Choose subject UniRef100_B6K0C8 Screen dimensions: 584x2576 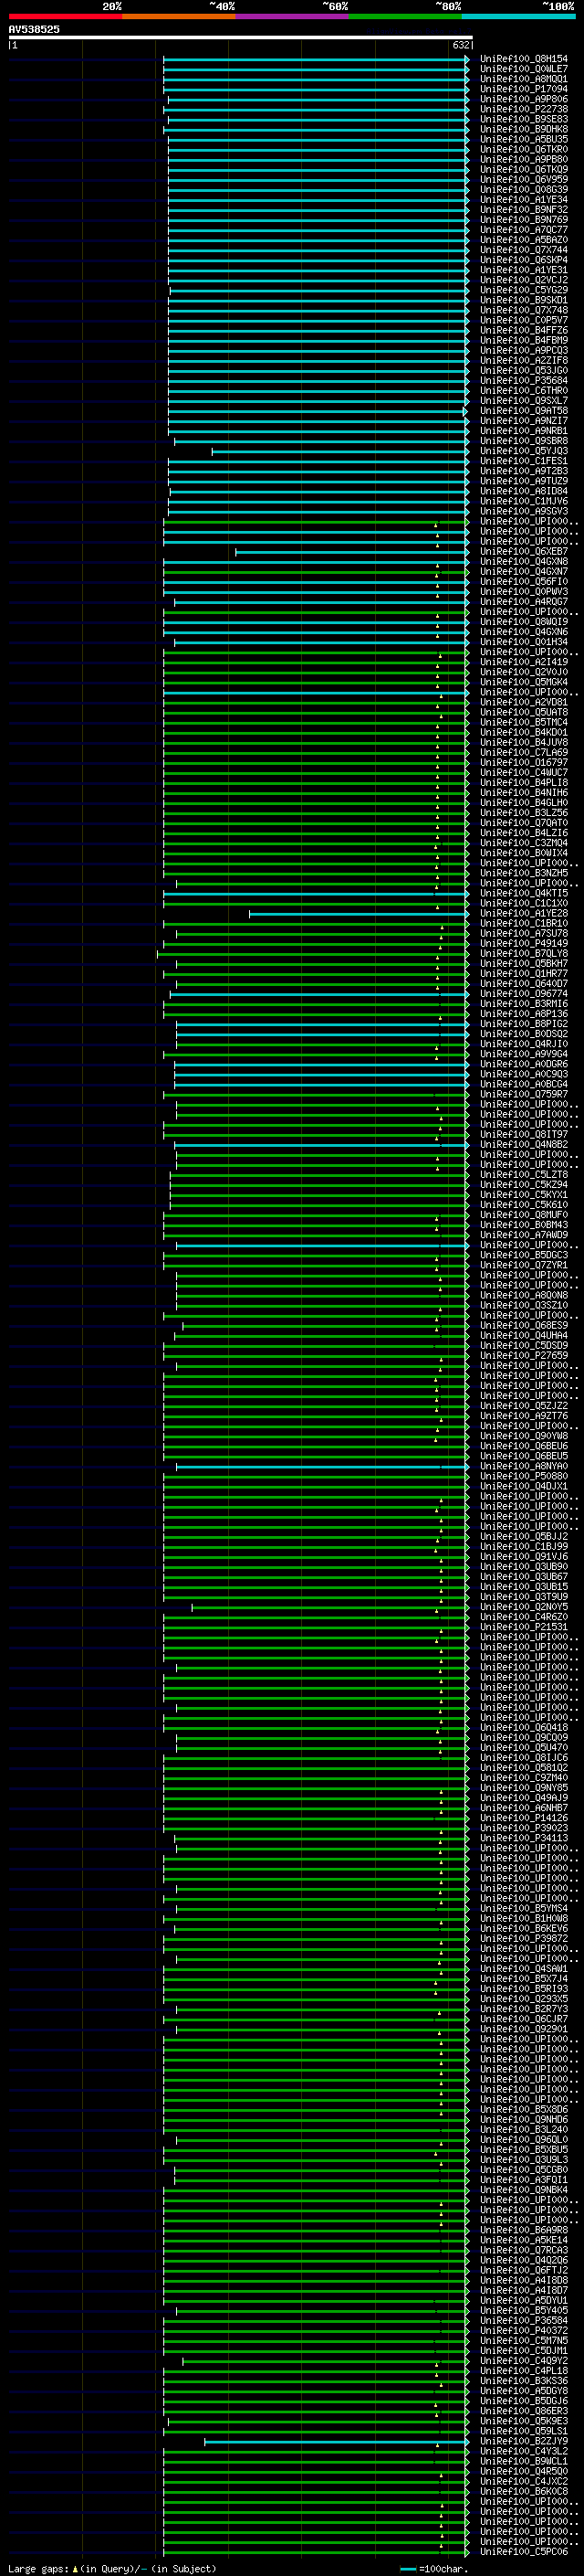point(524,2491)
